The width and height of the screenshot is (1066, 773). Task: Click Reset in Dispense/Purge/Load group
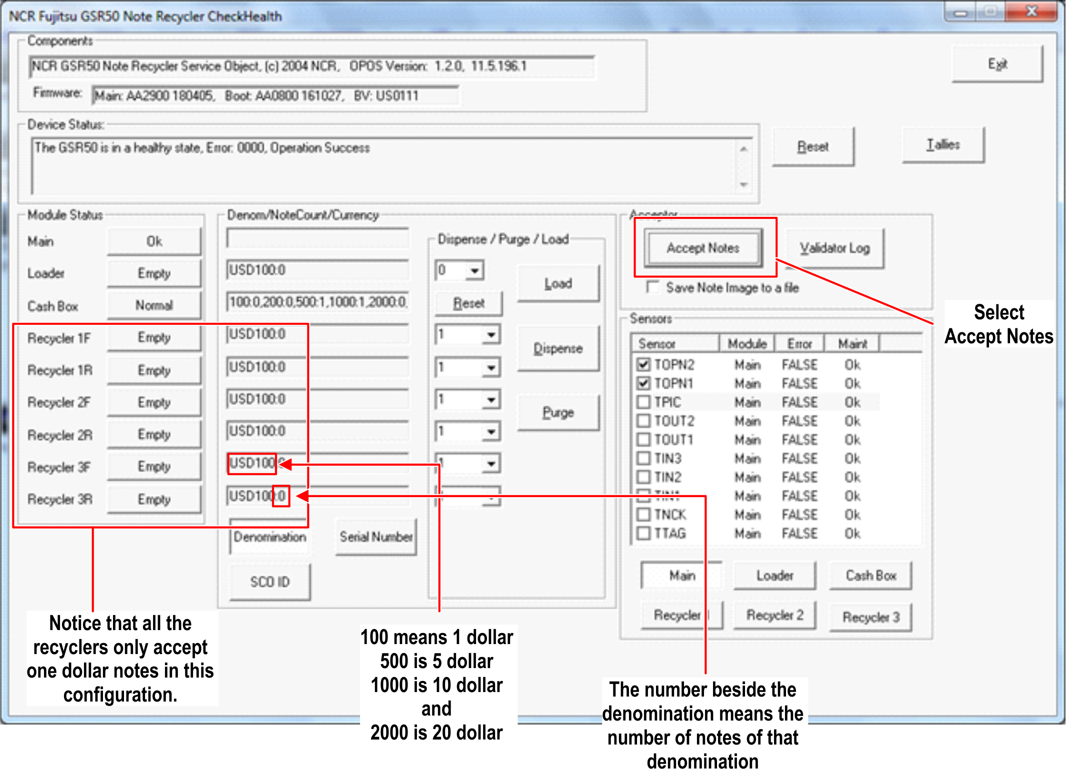(468, 303)
